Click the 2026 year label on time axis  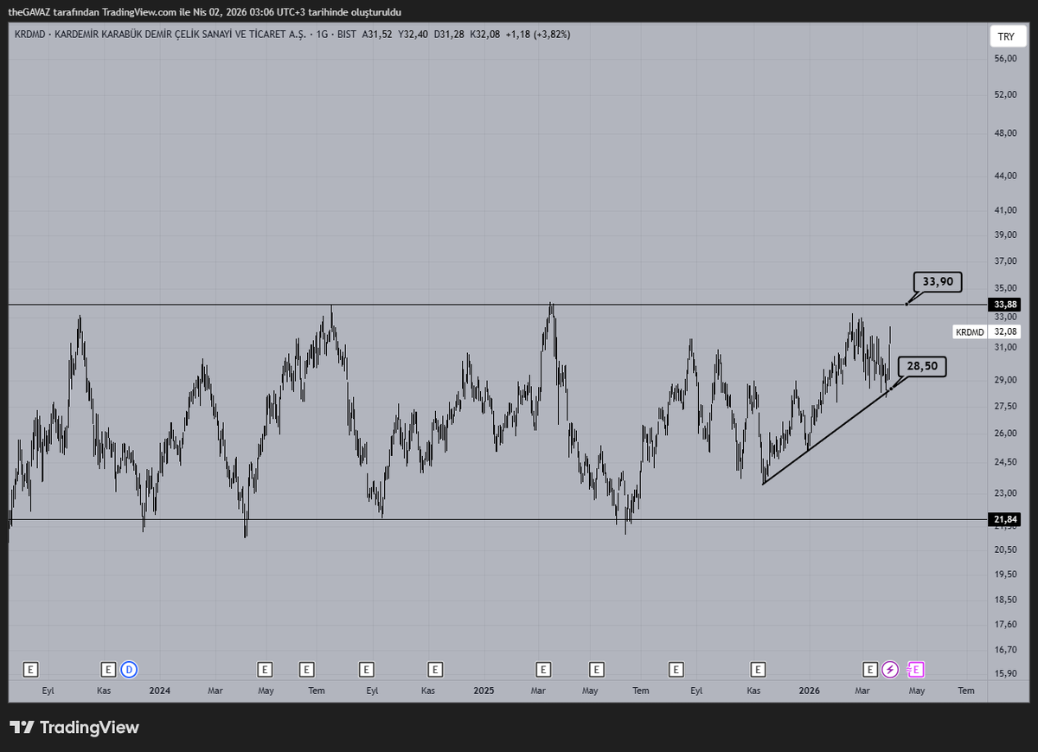click(x=809, y=691)
